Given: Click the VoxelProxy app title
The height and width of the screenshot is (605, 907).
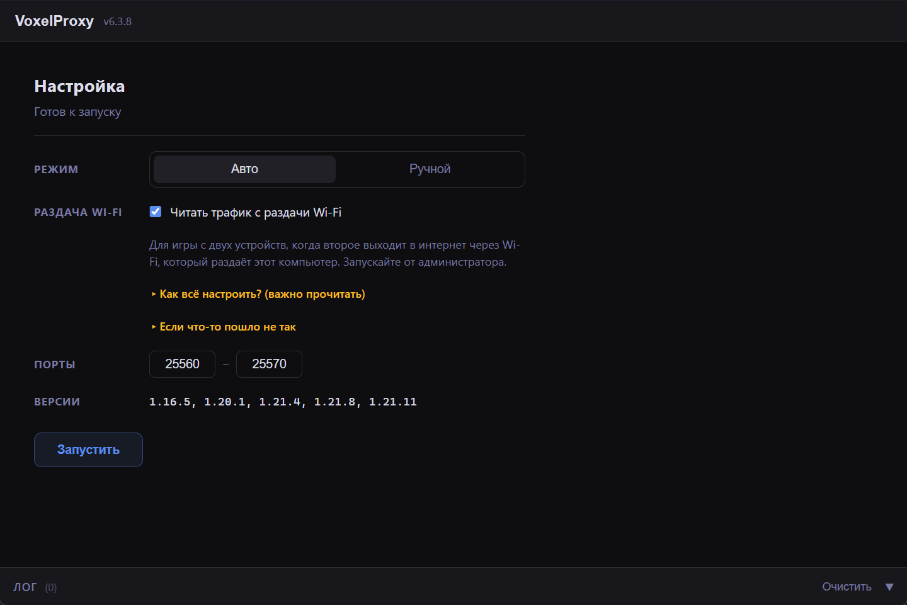Looking at the screenshot, I should (54, 21).
